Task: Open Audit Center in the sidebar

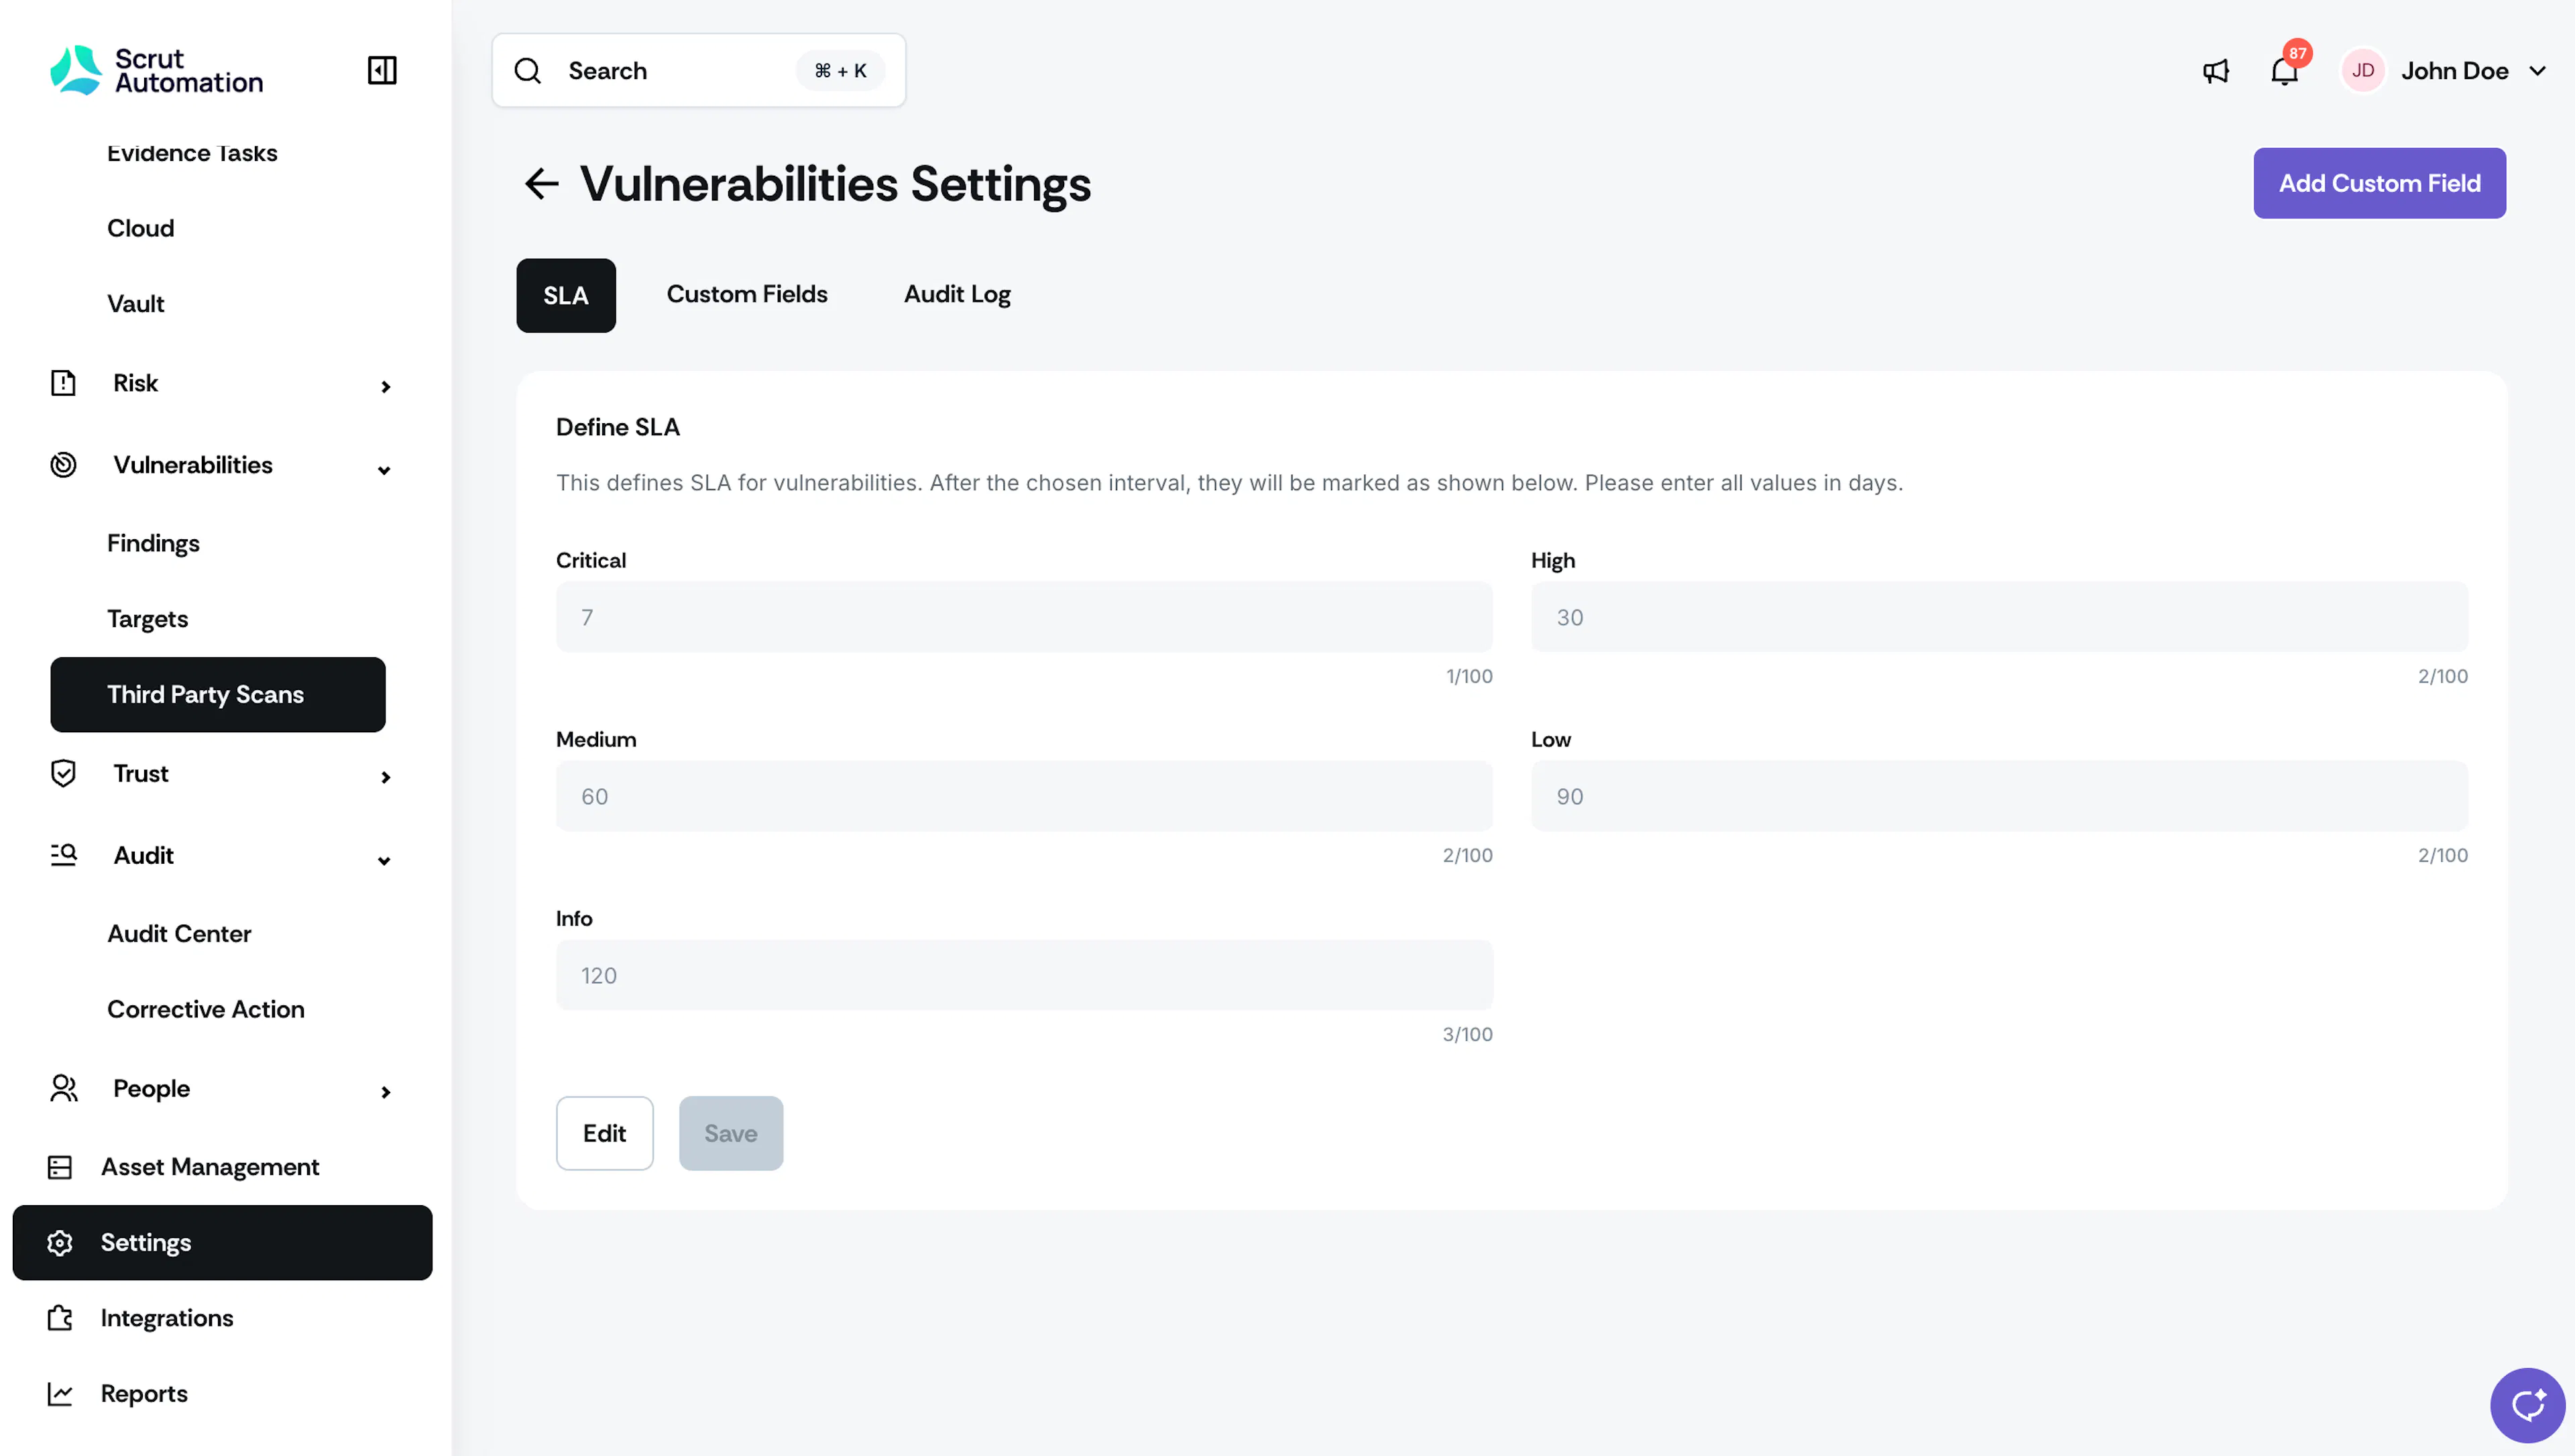Action: 179,934
